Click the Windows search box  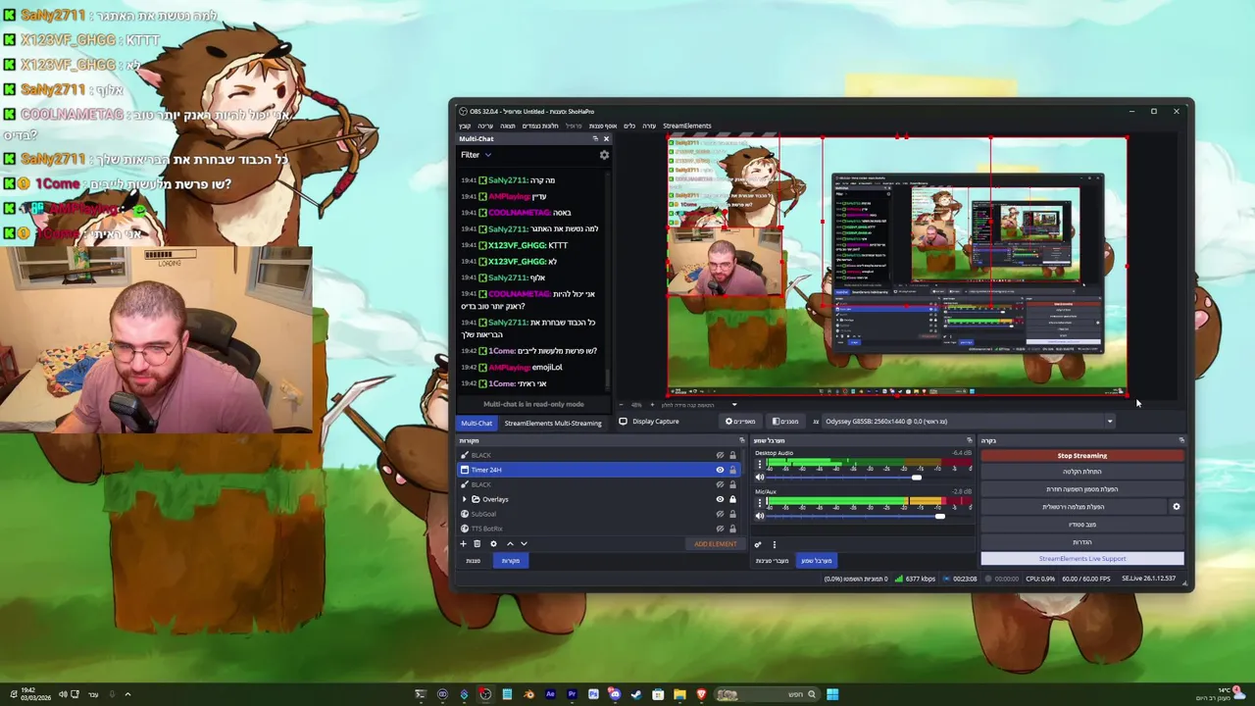(x=765, y=694)
